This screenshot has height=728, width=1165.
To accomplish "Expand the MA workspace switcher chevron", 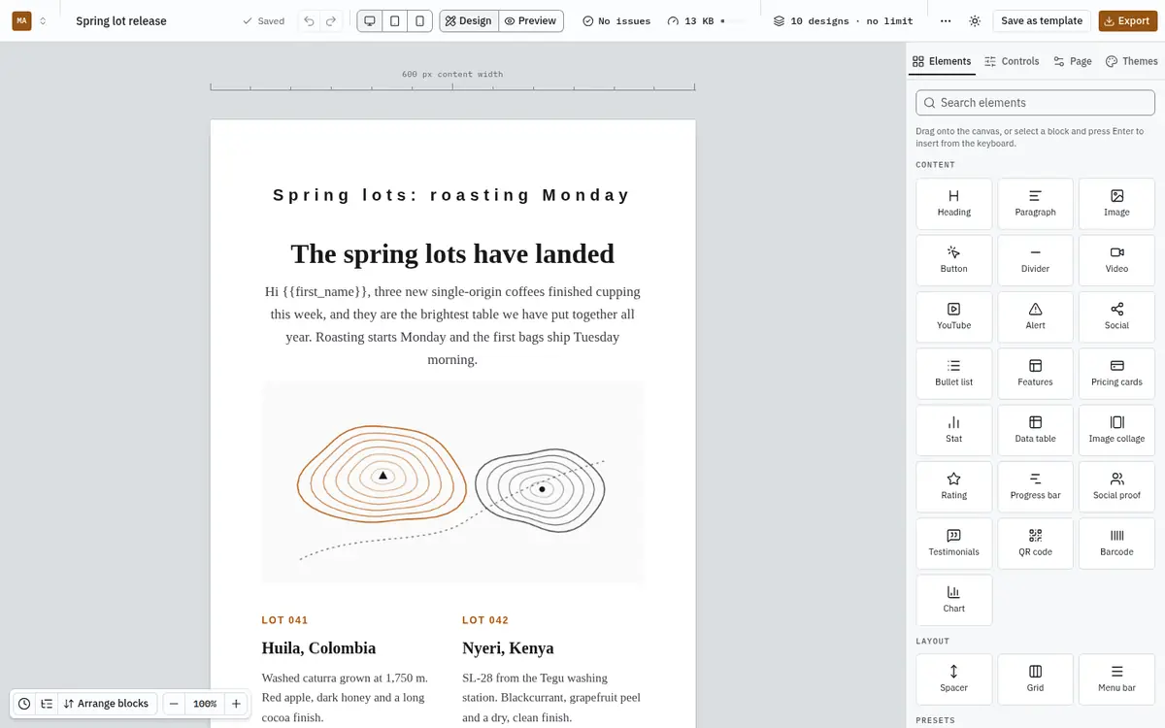I will click(x=43, y=20).
